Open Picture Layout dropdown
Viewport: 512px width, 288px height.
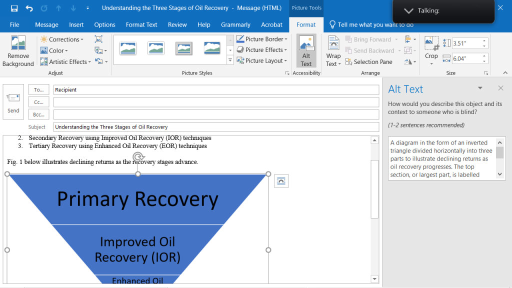[262, 60]
